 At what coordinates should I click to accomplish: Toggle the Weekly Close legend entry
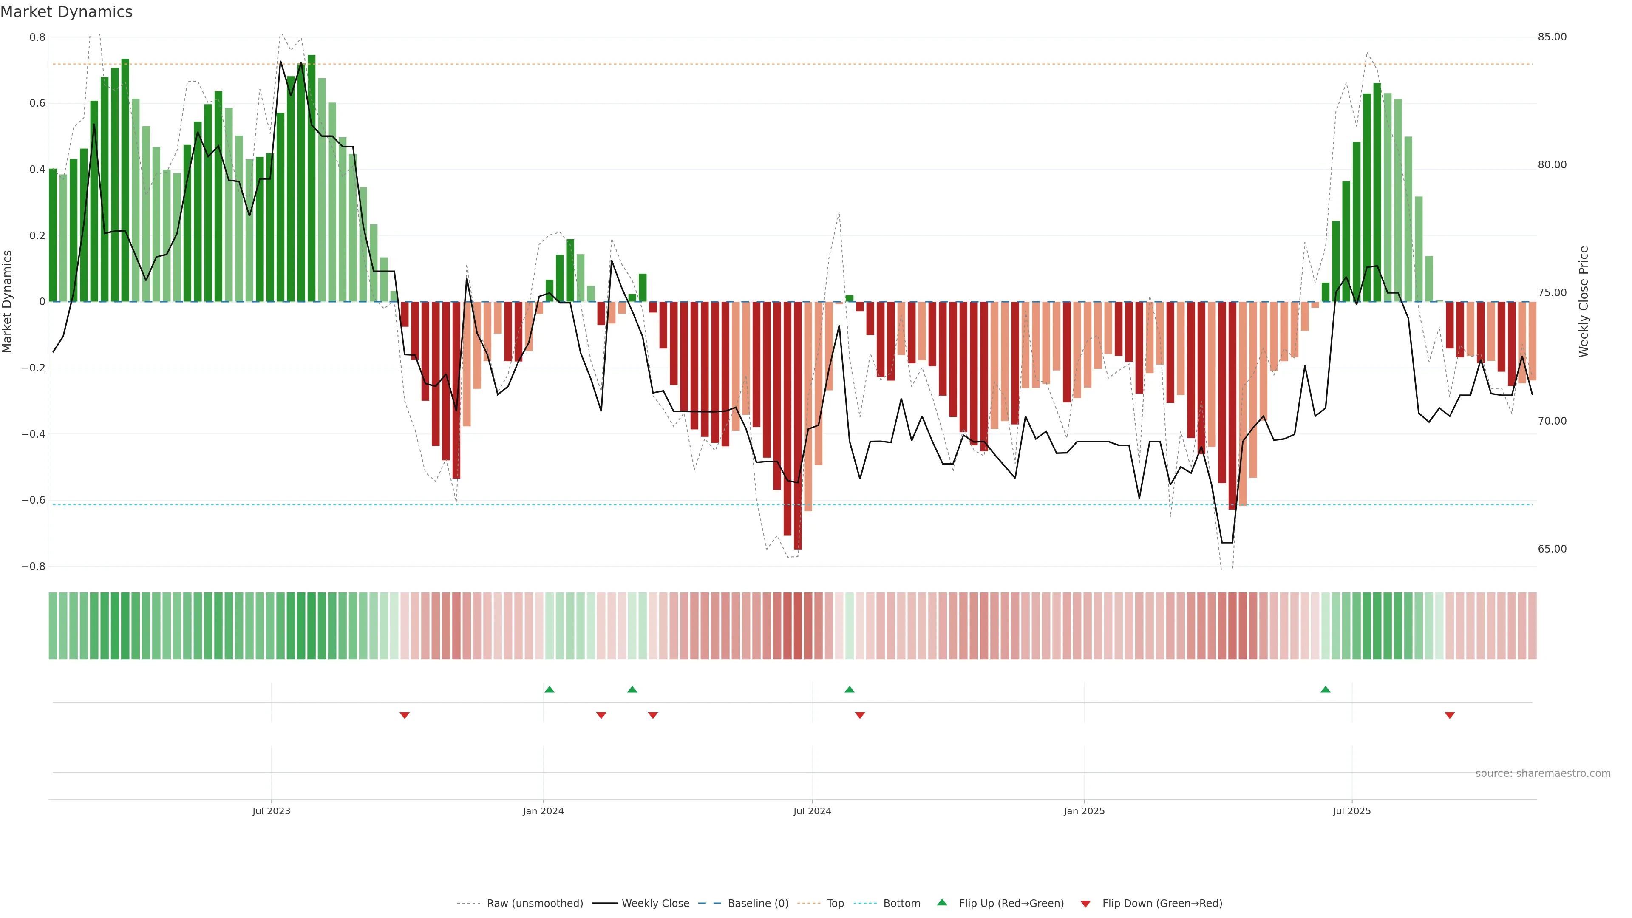pyautogui.click(x=655, y=903)
